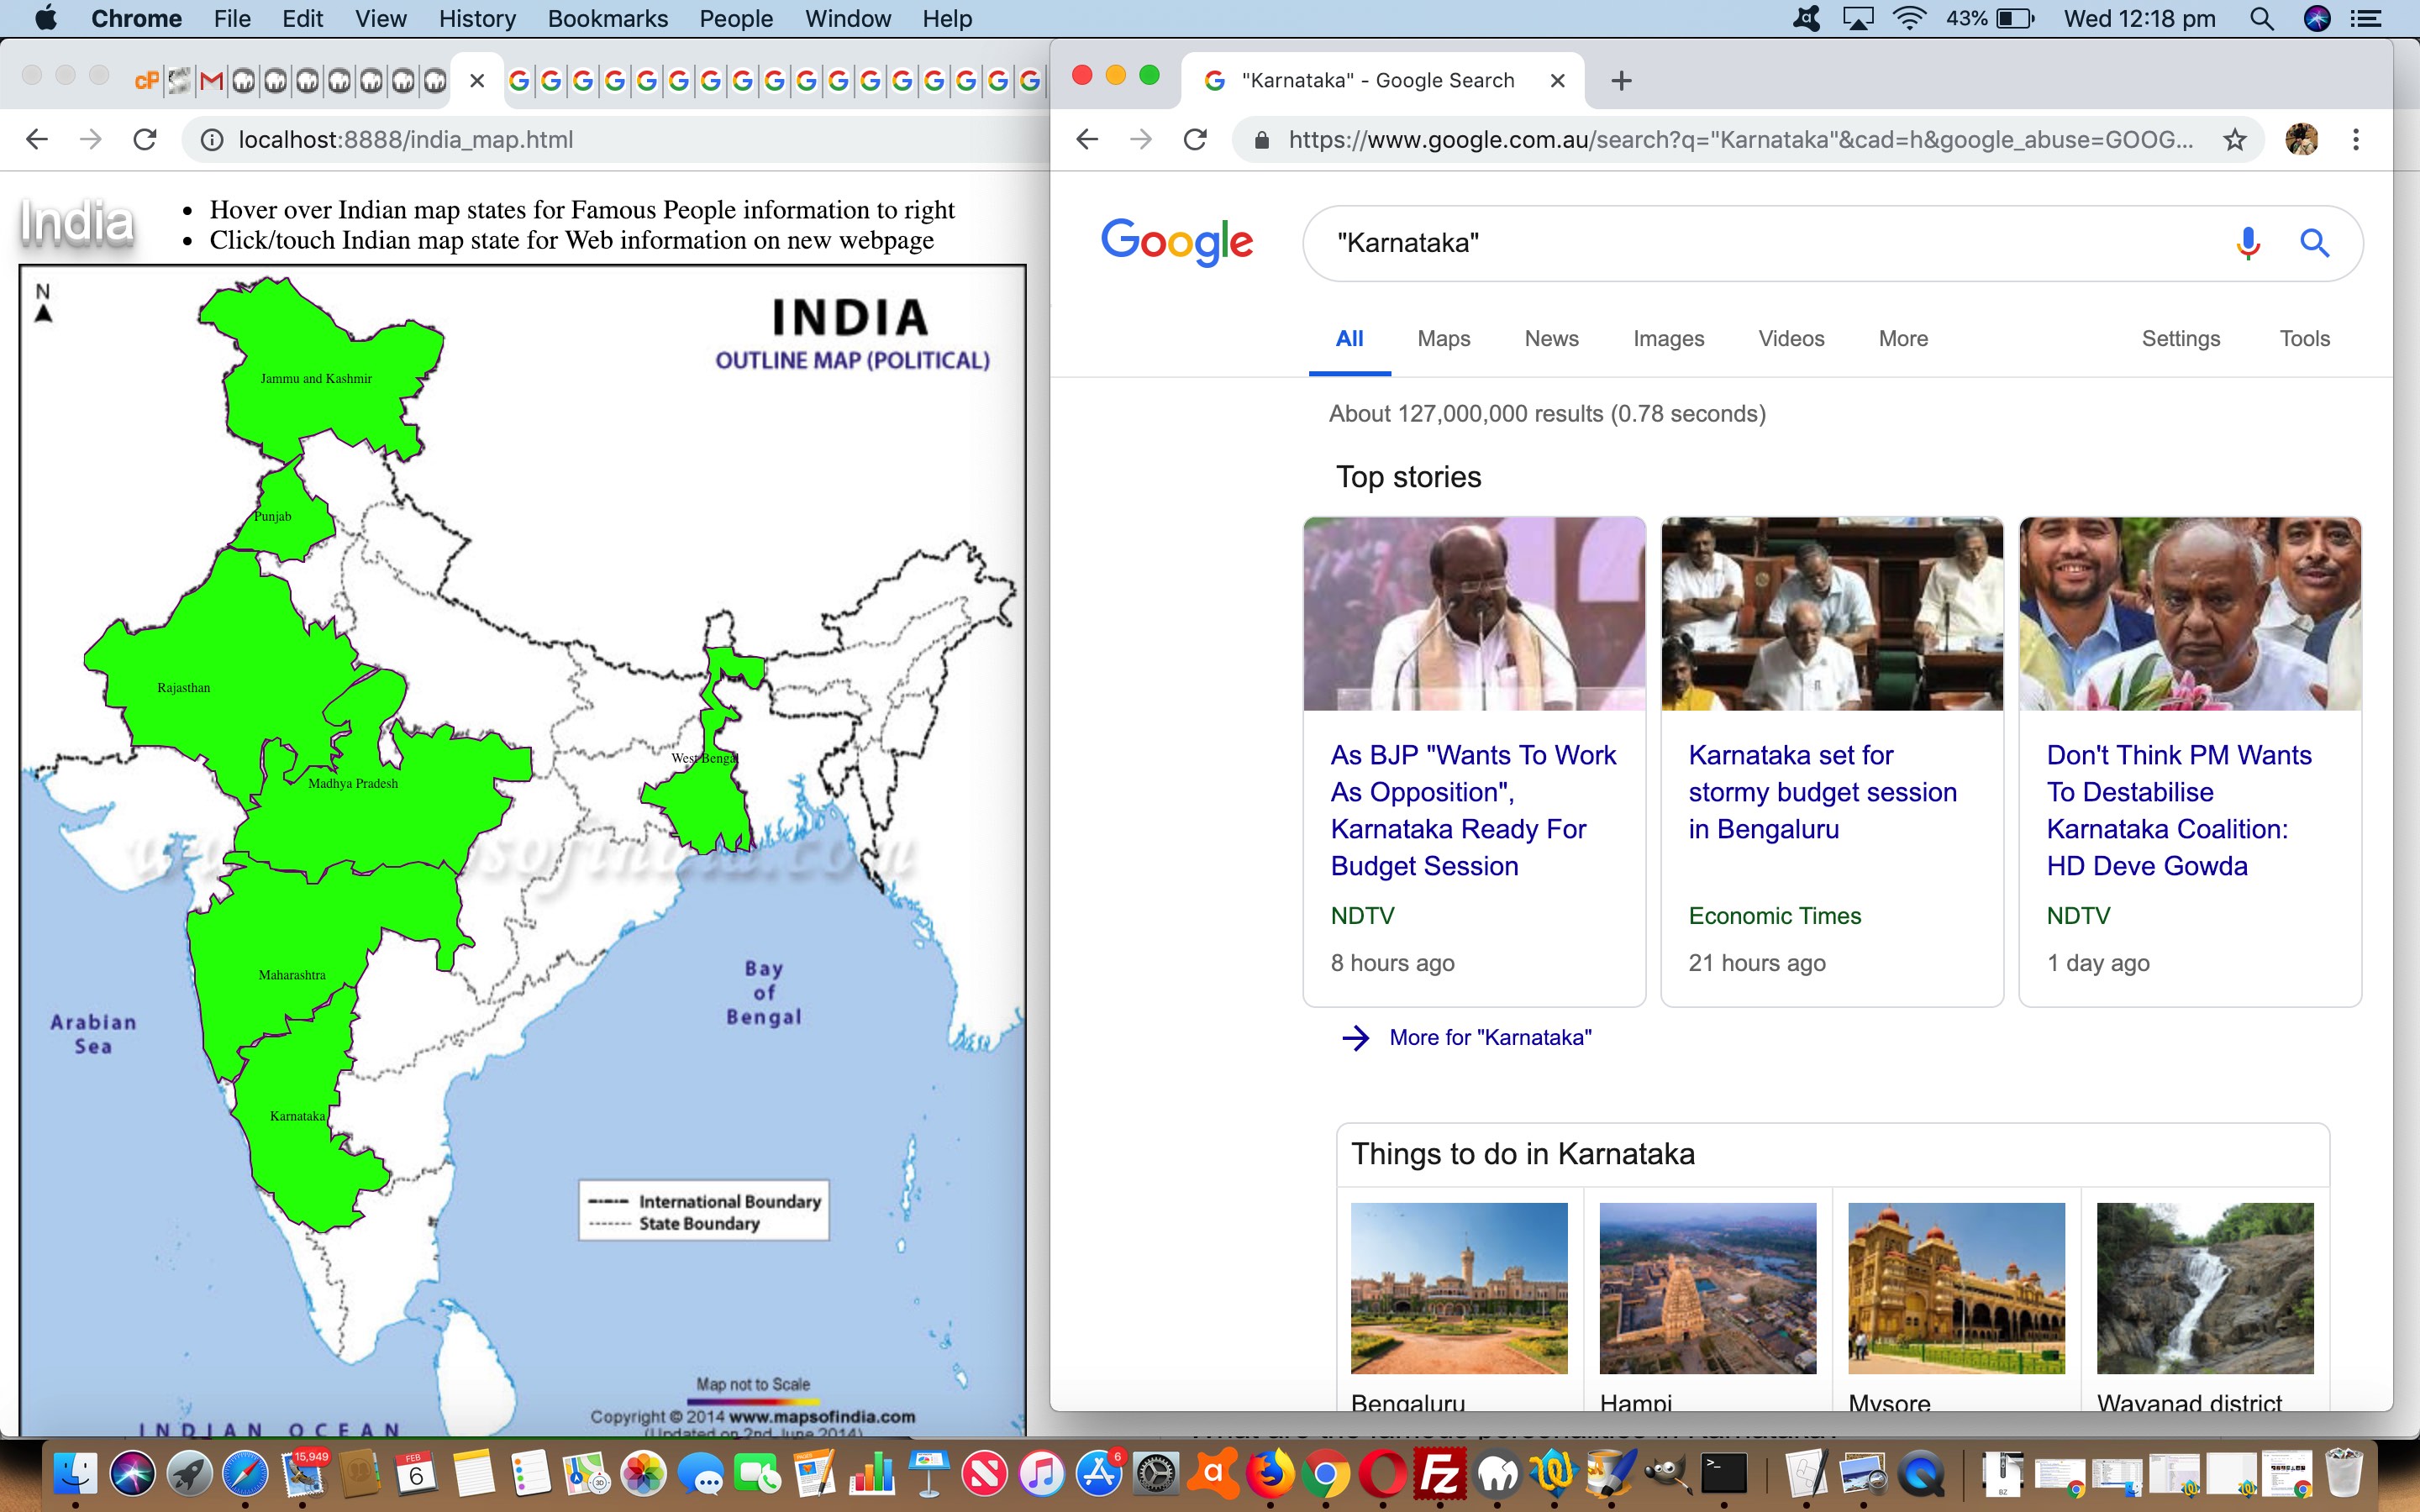Open the View menu in the menu bar
Image resolution: width=2420 pixels, height=1512 pixels.
click(381, 19)
